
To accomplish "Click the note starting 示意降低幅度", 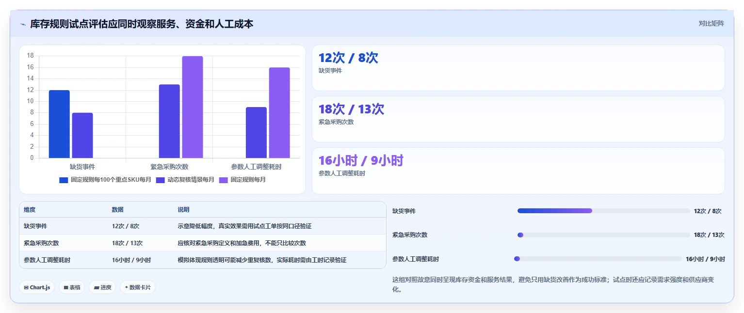I will point(244,226).
